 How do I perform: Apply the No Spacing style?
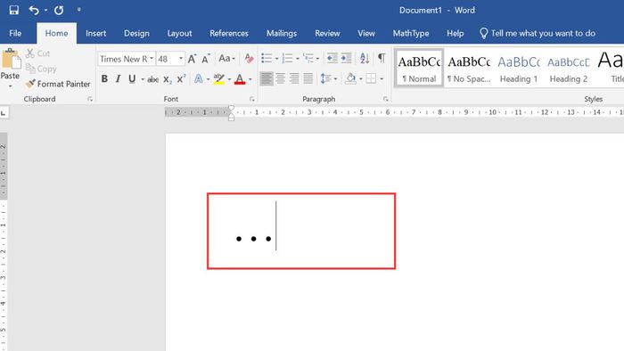[469, 68]
